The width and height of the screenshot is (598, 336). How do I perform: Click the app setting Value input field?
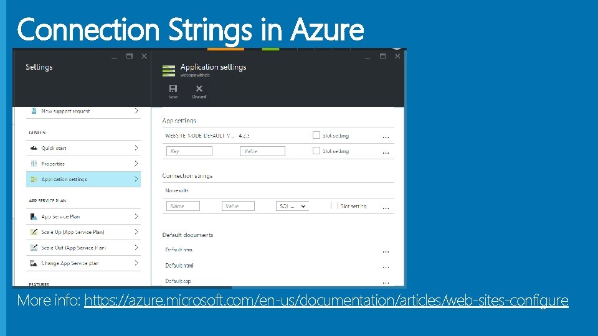pyautogui.click(x=262, y=151)
